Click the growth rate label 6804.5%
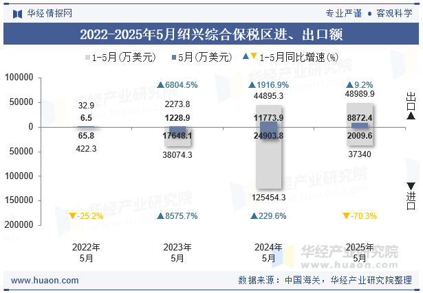The height and width of the screenshot is (293, 423). [x=182, y=85]
